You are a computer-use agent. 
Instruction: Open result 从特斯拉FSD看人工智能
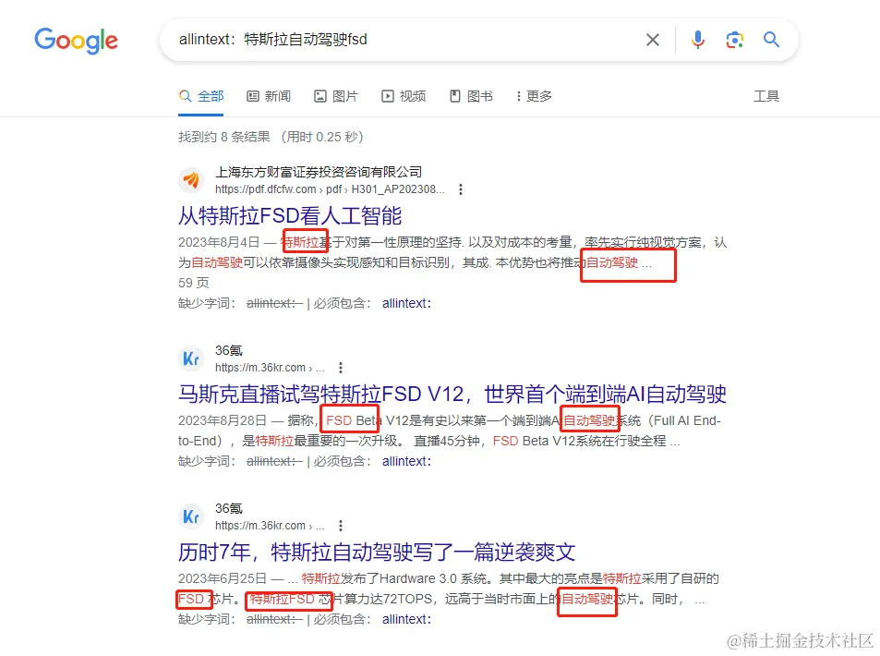coord(290,215)
